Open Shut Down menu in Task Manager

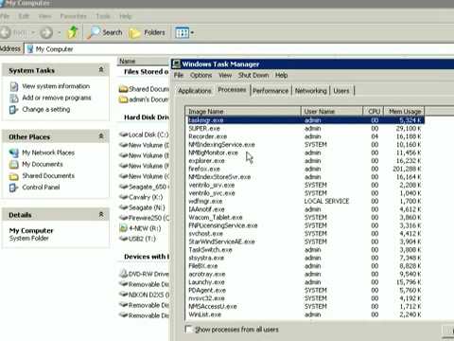[x=253, y=75]
